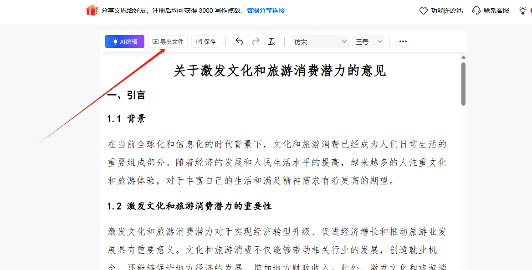Open the 三号 font size dropdown

368,41
